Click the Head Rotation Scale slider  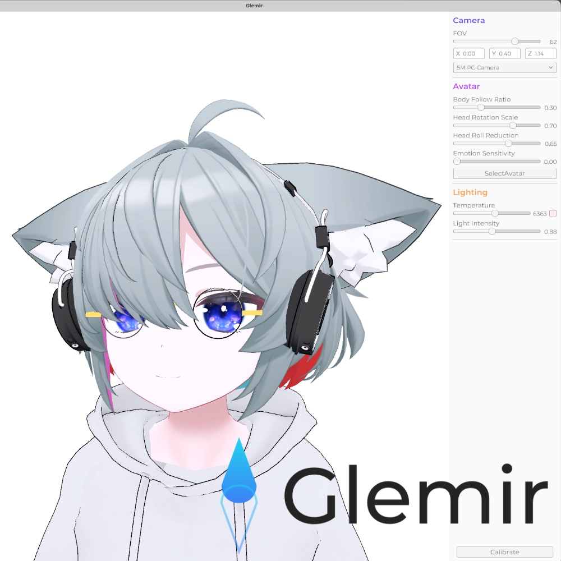click(513, 125)
